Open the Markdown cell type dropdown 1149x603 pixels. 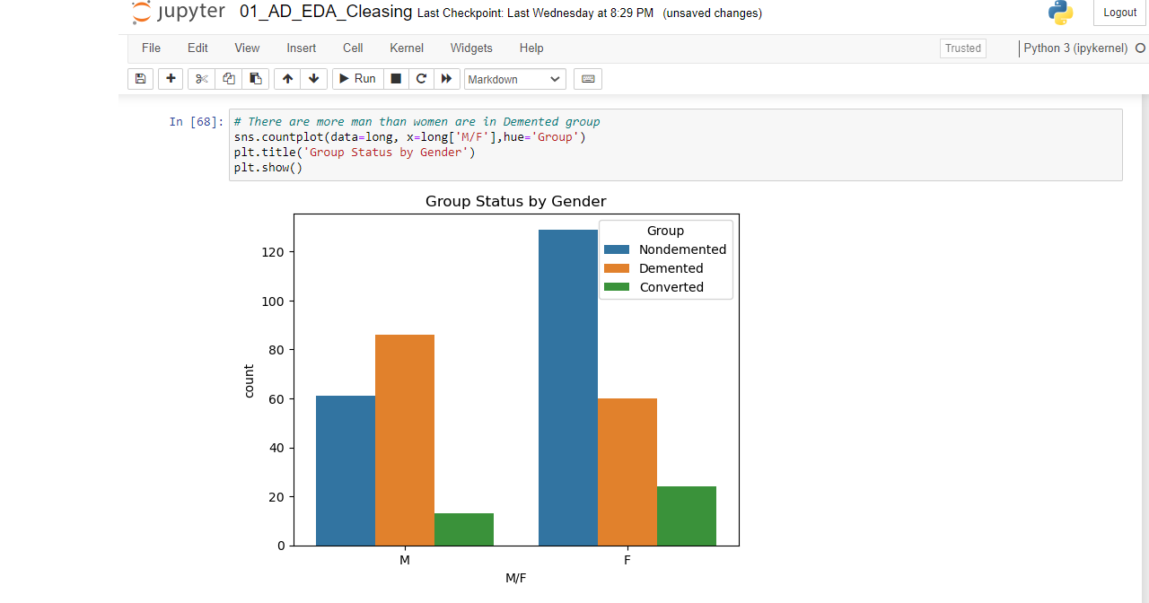tap(514, 79)
